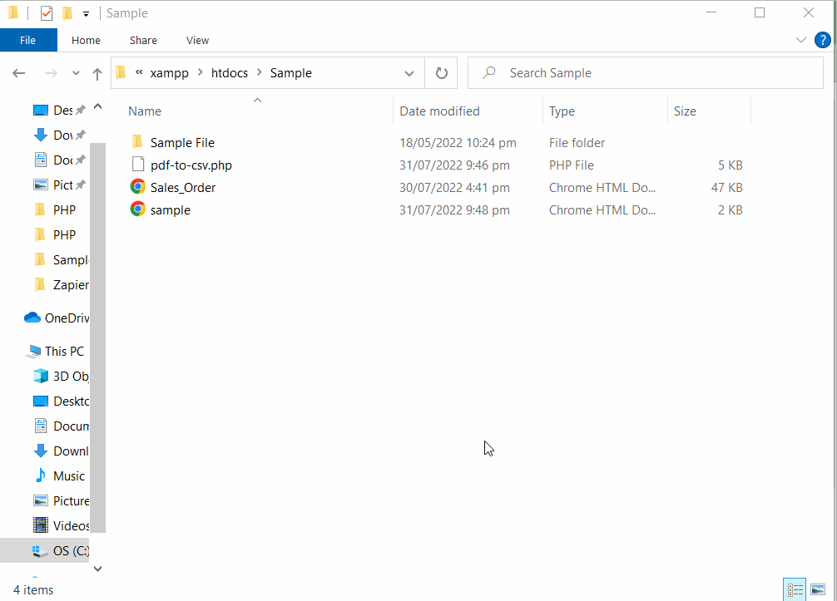Open the Zapier folder in sidebar
The image size is (837, 601).
(x=61, y=285)
